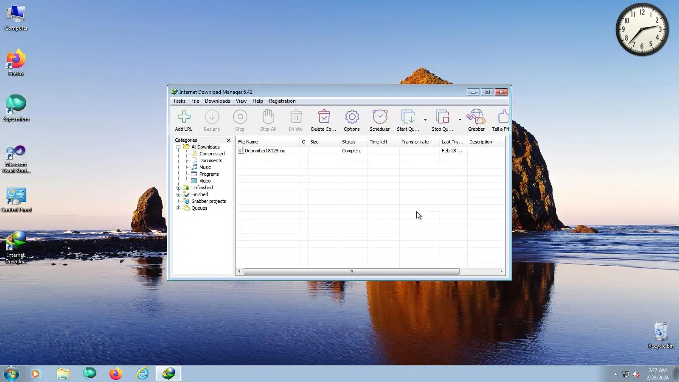
Task: Open the Tasks menu
Action: click(x=179, y=101)
